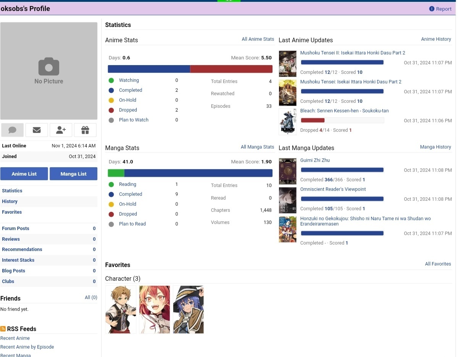The image size is (458, 357).
Task: View the Manga History link
Action: point(435,147)
